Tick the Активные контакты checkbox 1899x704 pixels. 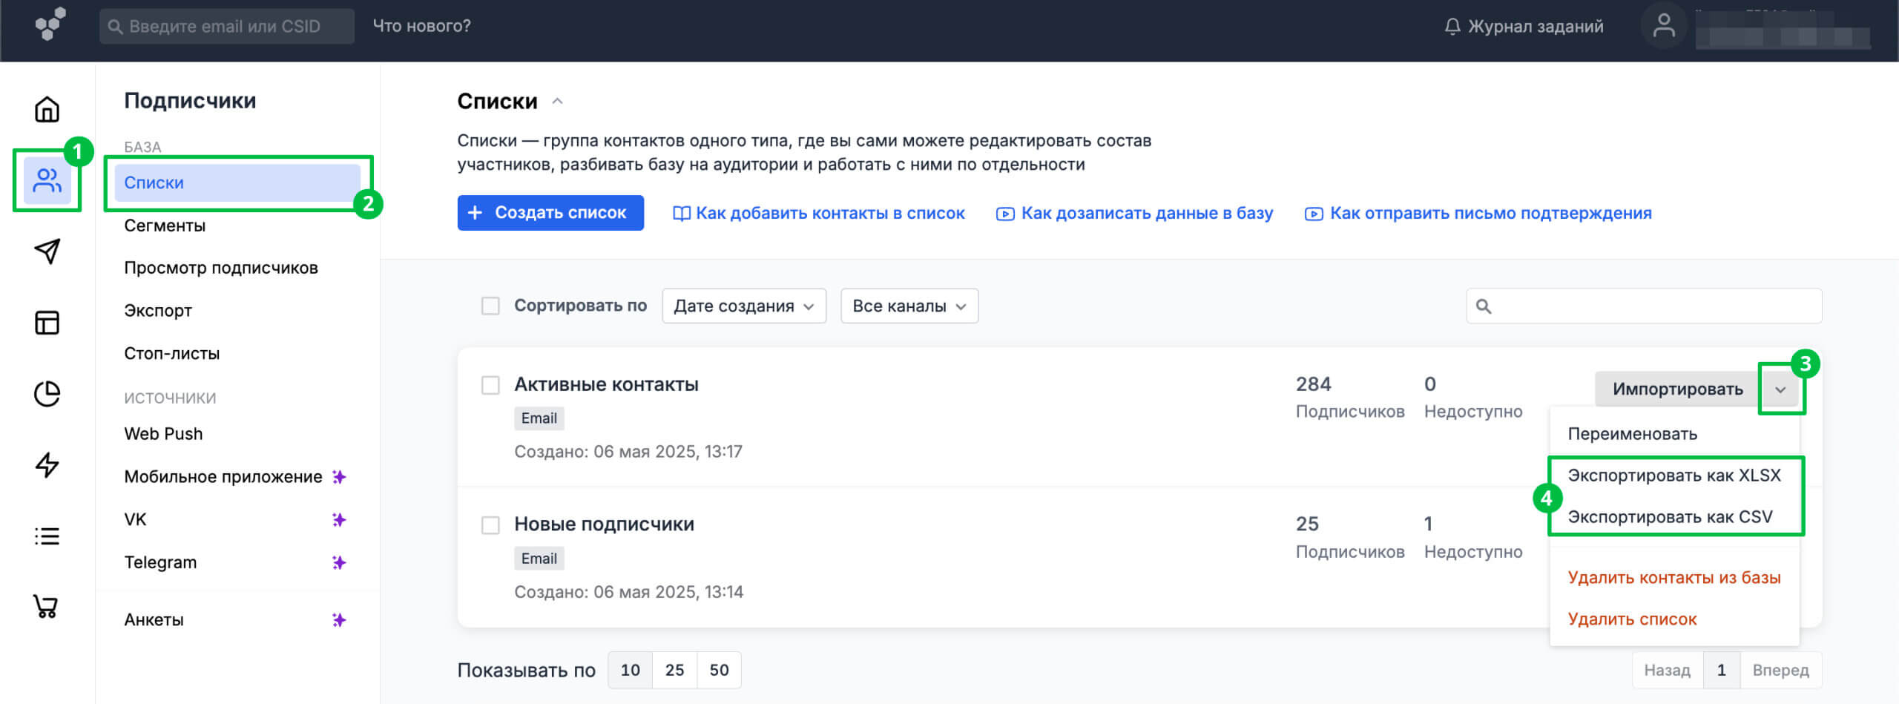pyautogui.click(x=490, y=385)
